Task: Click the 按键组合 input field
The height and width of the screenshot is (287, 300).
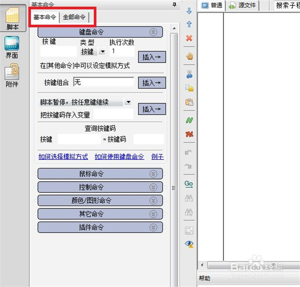Action: click(x=103, y=82)
